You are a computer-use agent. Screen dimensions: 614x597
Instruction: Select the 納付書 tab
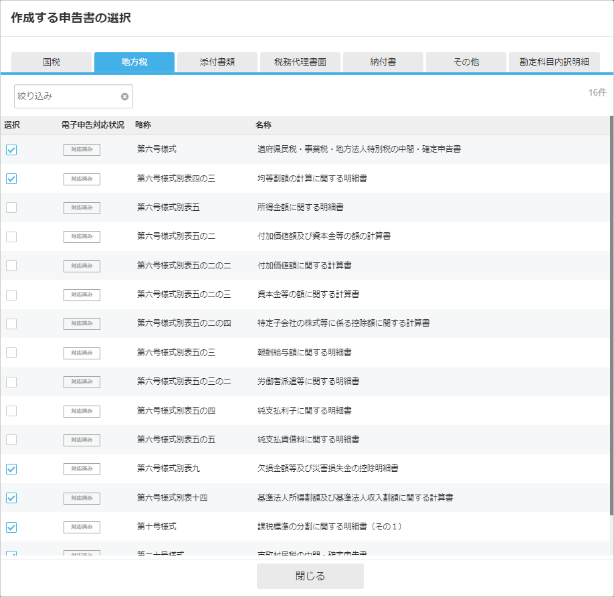click(383, 62)
